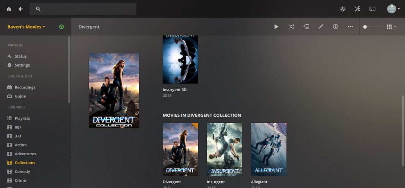This screenshot has height=188, width=405.
Task: Click the 2015 year under Insurgent 3D
Action: pos(167,96)
